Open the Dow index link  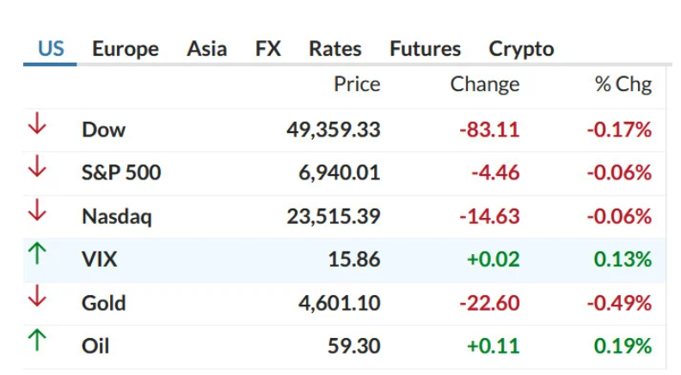(103, 130)
